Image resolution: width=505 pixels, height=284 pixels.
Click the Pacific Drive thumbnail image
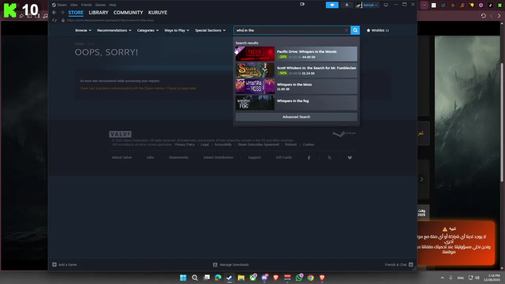tap(255, 54)
